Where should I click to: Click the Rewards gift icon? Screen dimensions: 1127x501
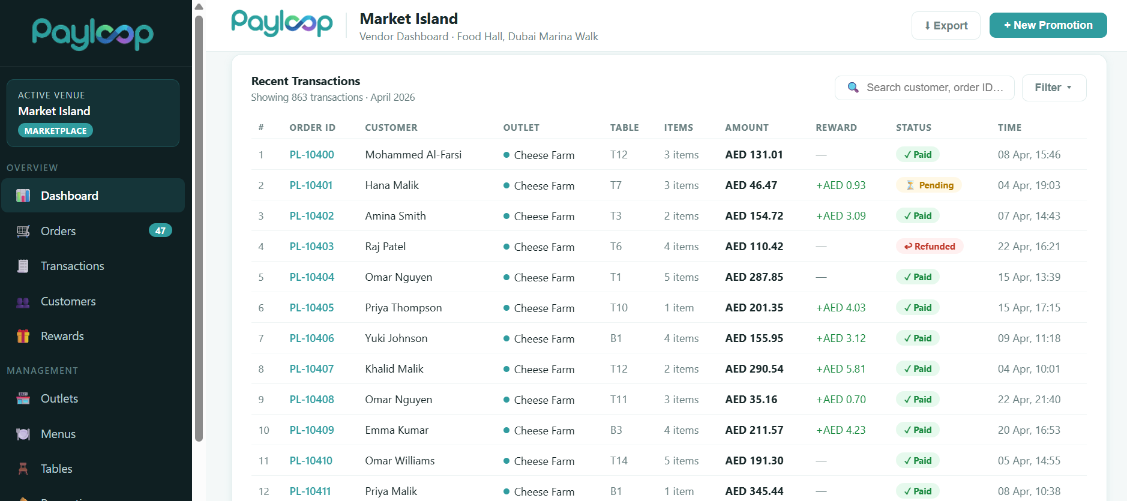[x=23, y=336]
